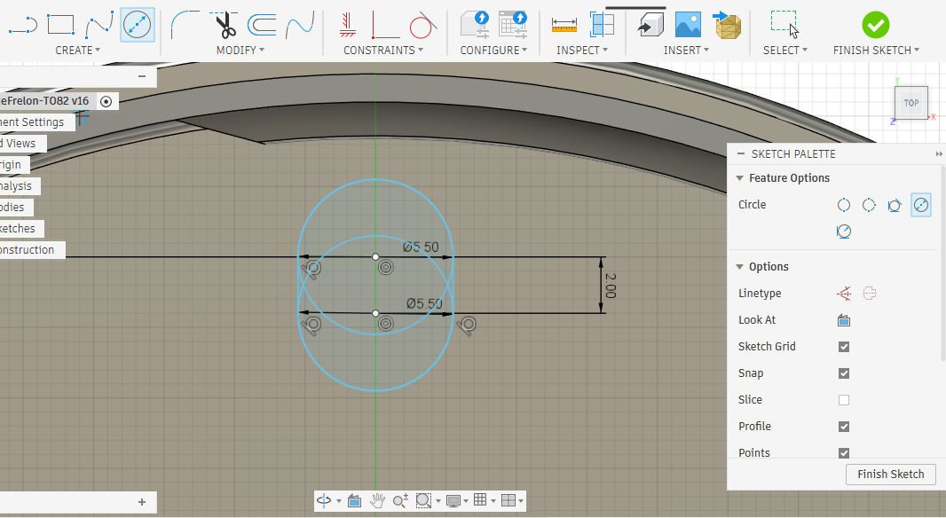Toggle the Profile checkbox
Image resolution: width=946 pixels, height=518 pixels.
coord(844,427)
